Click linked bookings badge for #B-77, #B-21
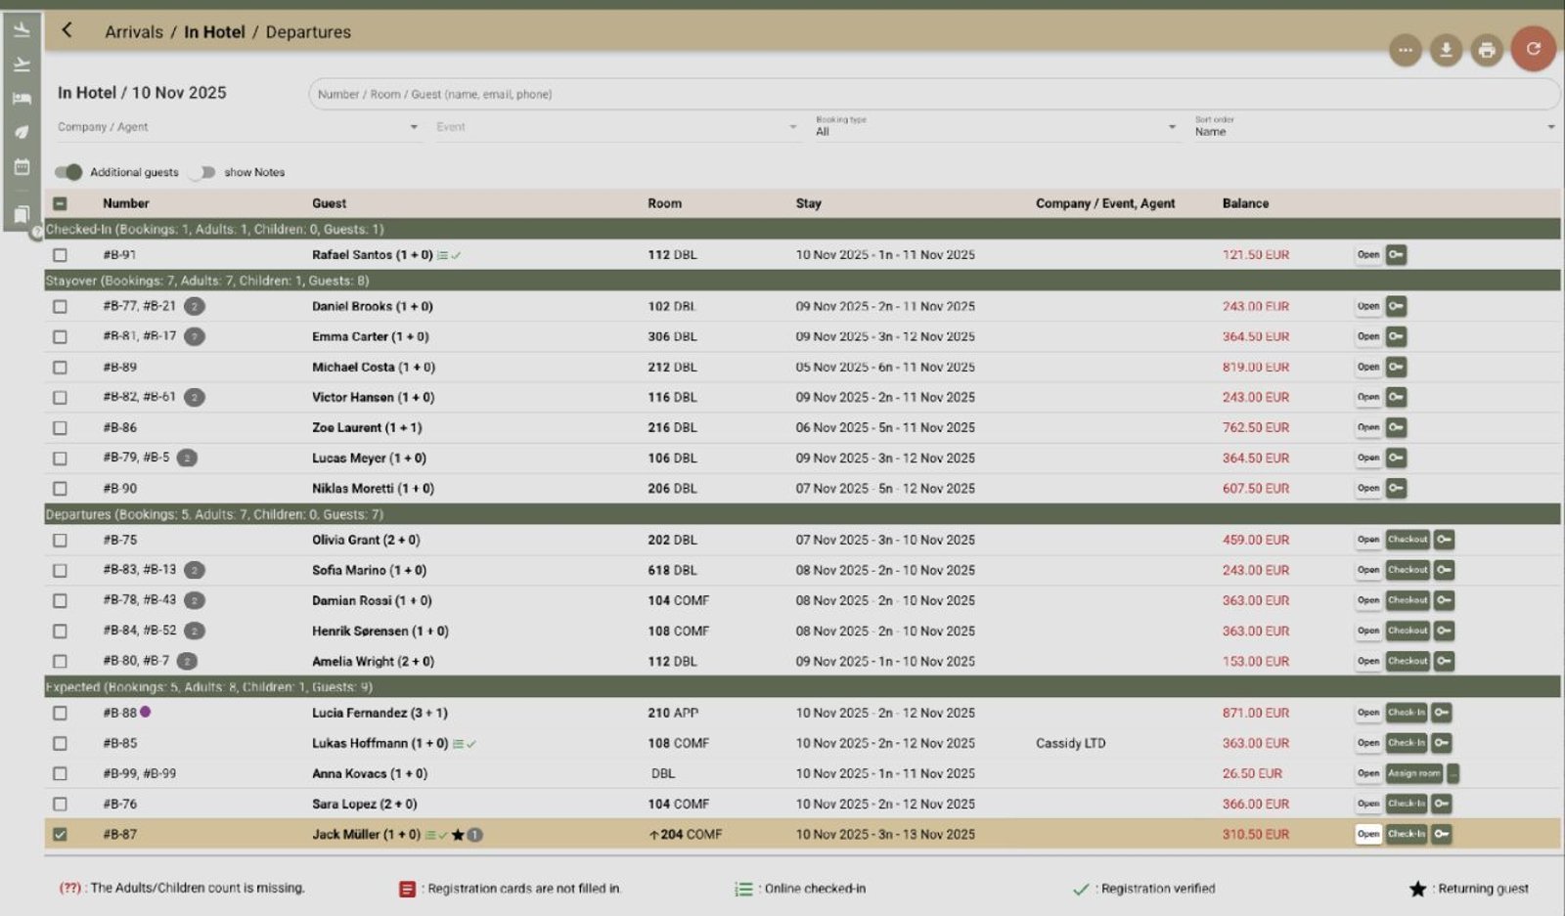This screenshot has height=916, width=1565. tap(195, 307)
